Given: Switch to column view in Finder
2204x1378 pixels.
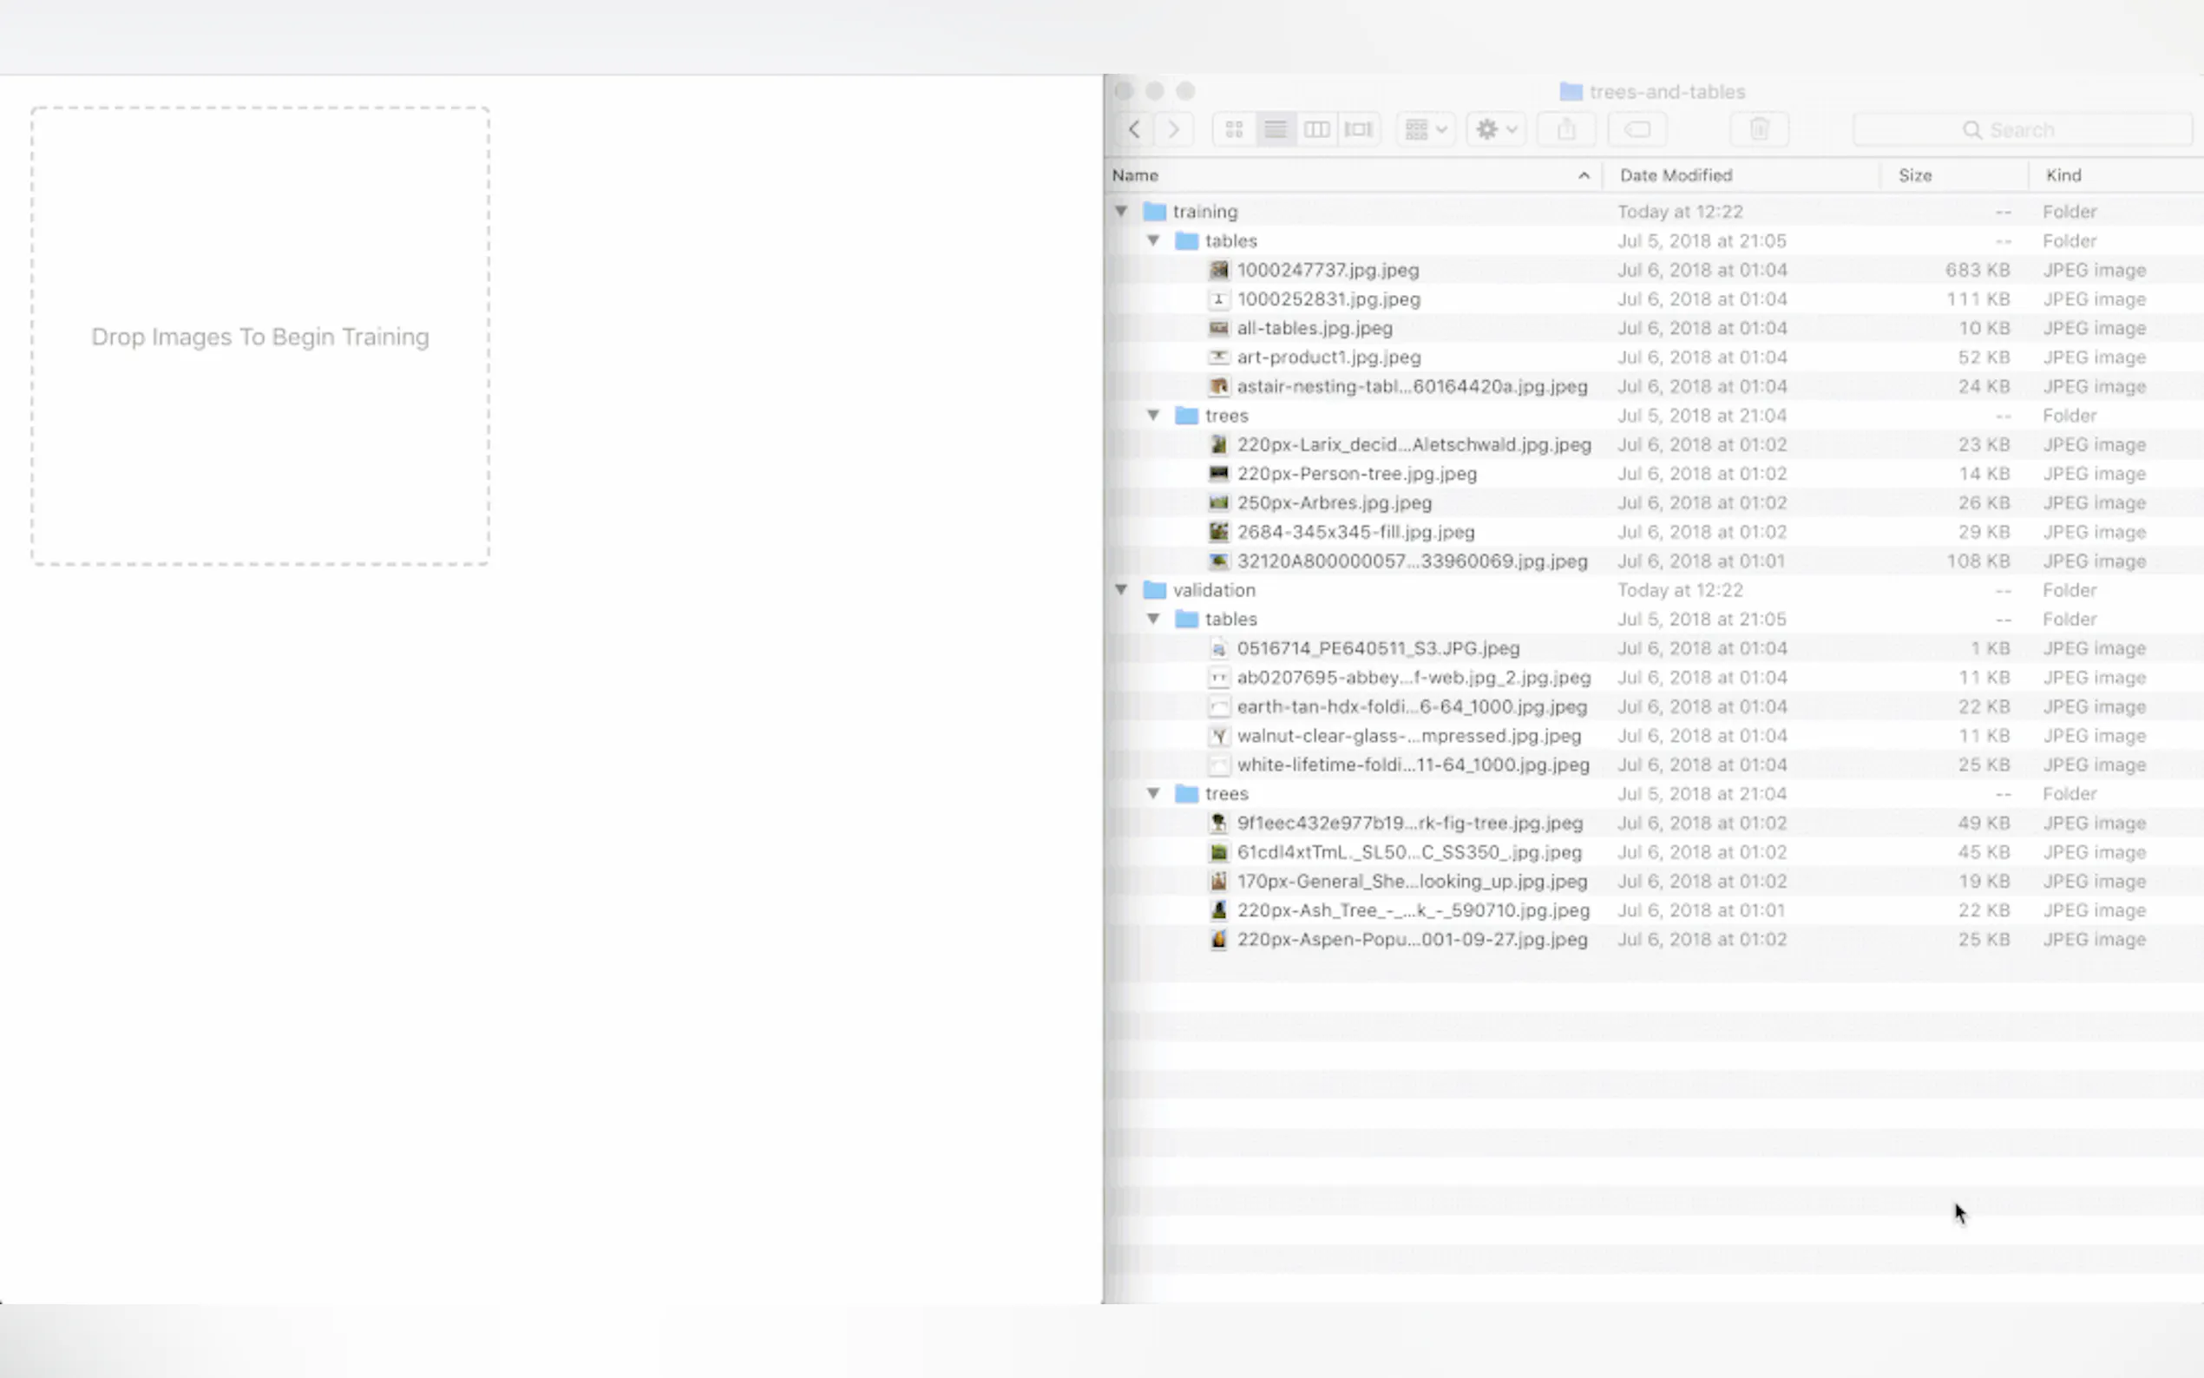Looking at the screenshot, I should pyautogui.click(x=1316, y=129).
